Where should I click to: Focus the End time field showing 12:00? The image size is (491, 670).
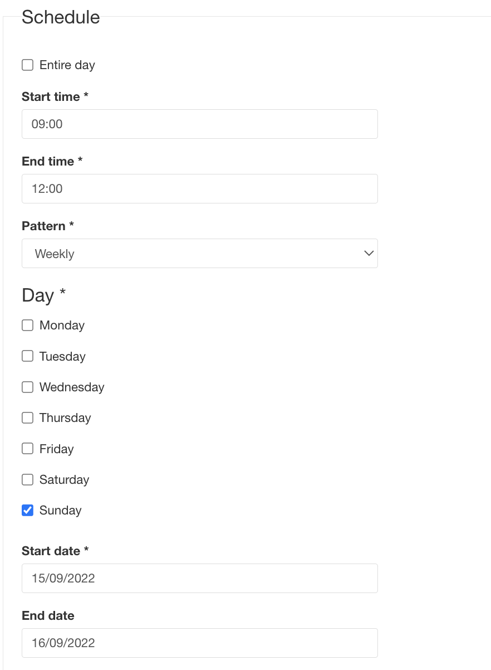pyautogui.click(x=199, y=188)
